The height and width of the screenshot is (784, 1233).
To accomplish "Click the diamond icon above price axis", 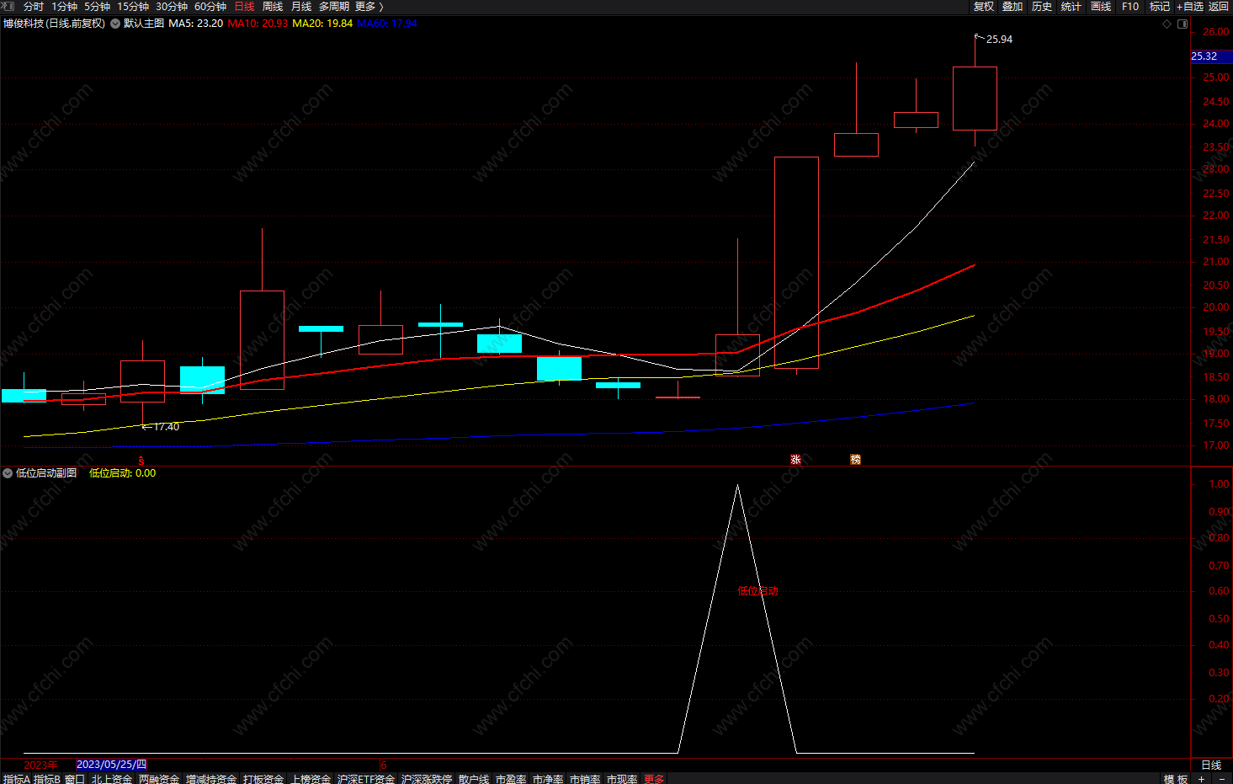I will pos(1167,24).
